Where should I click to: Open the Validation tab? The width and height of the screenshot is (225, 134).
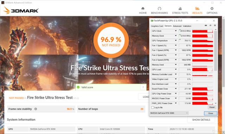click(x=187, y=26)
